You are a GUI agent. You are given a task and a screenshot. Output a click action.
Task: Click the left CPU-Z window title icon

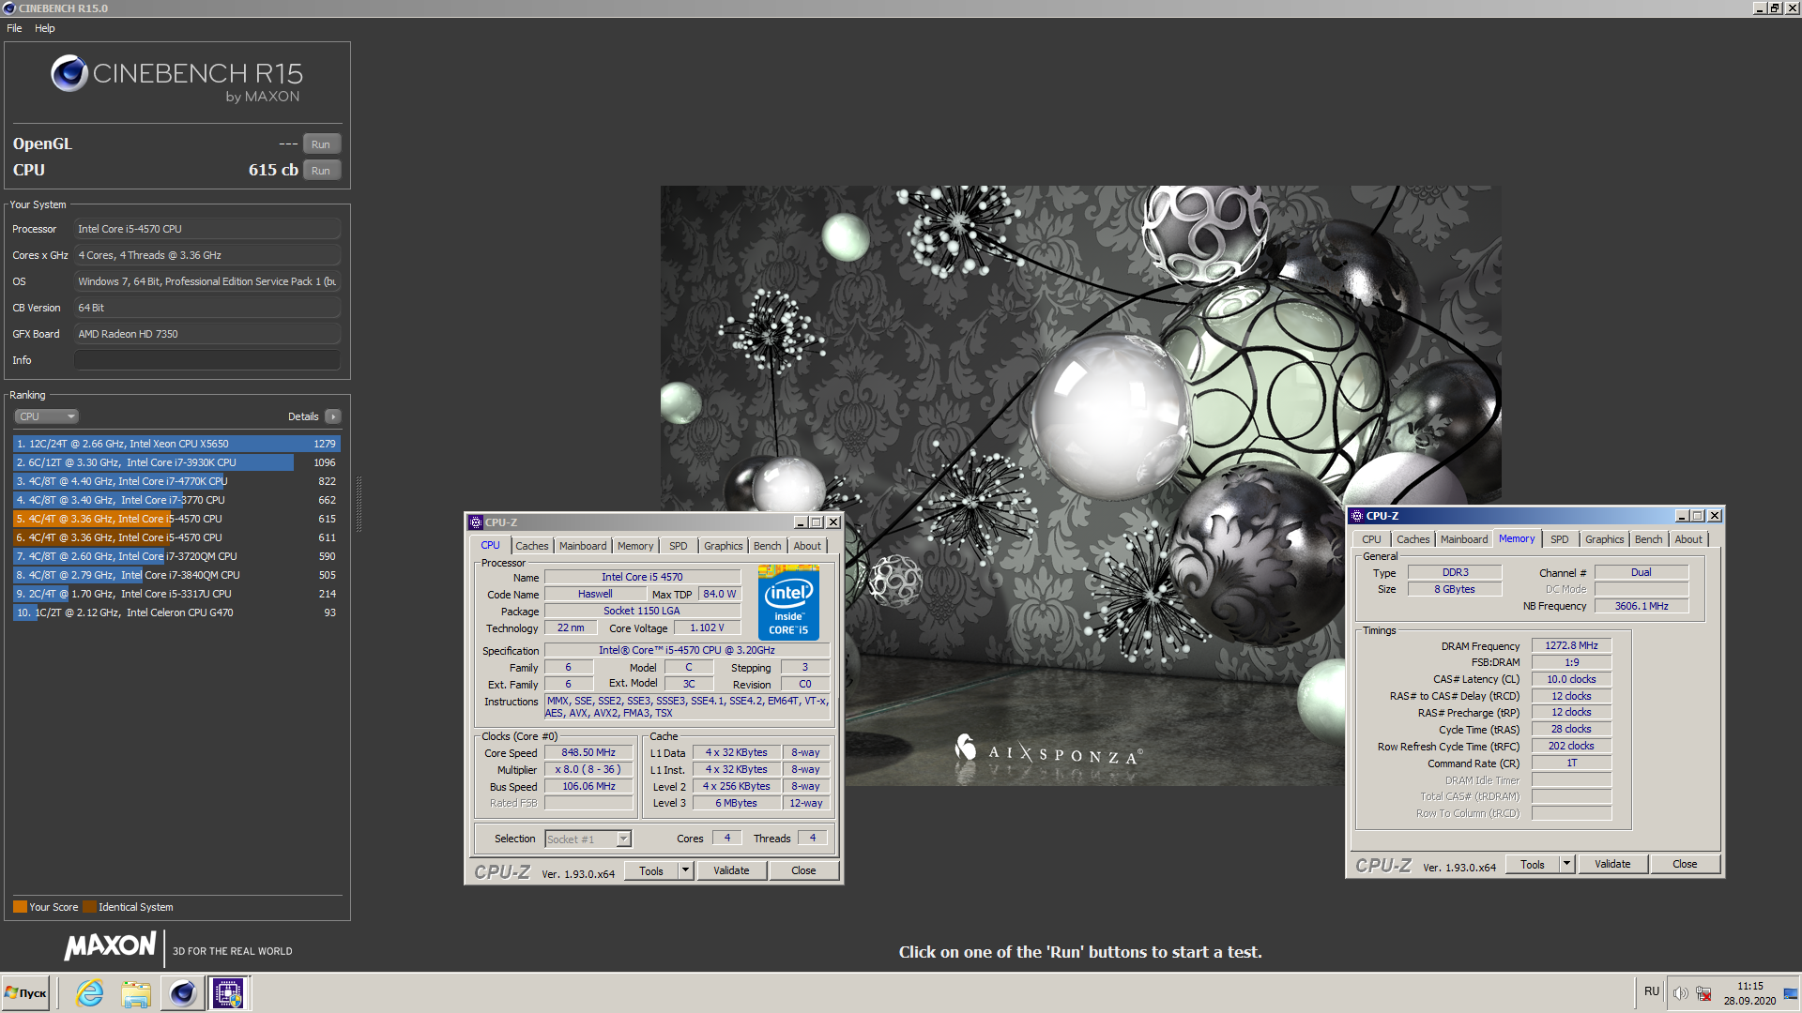[476, 522]
